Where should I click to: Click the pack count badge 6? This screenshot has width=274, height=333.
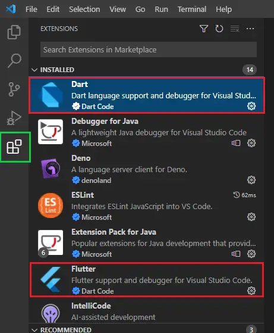[43, 253]
